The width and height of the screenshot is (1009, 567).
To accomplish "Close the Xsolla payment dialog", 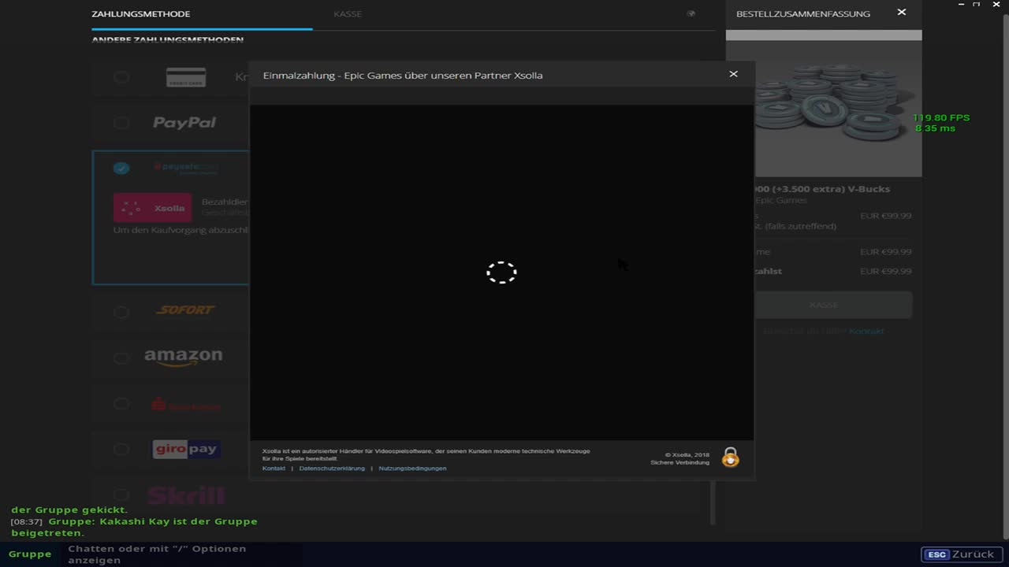I will click(733, 74).
